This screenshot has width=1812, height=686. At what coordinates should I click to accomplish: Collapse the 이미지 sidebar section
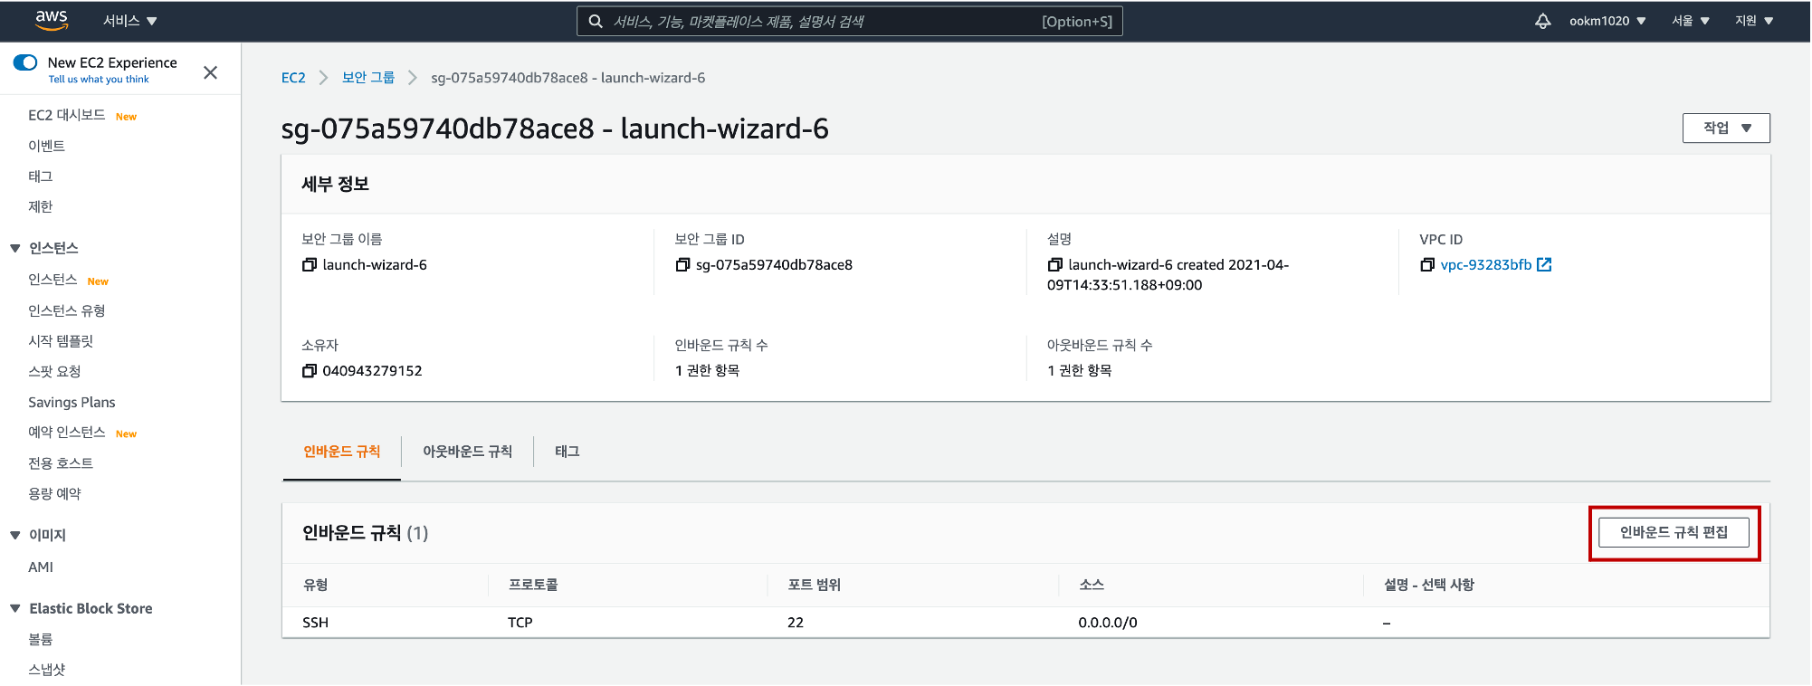[x=15, y=535]
